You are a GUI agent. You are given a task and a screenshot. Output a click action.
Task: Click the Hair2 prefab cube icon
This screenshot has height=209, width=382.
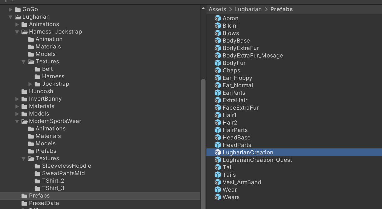tap(218, 123)
